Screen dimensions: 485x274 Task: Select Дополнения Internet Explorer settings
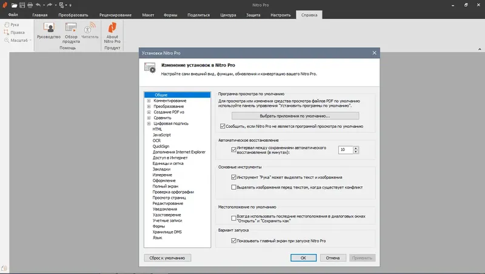tap(179, 152)
